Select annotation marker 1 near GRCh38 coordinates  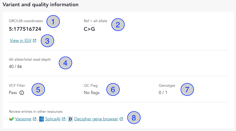[53, 22]
